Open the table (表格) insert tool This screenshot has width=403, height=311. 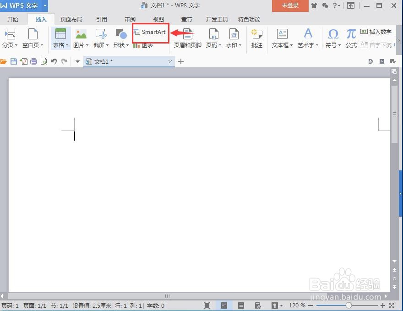60,38
